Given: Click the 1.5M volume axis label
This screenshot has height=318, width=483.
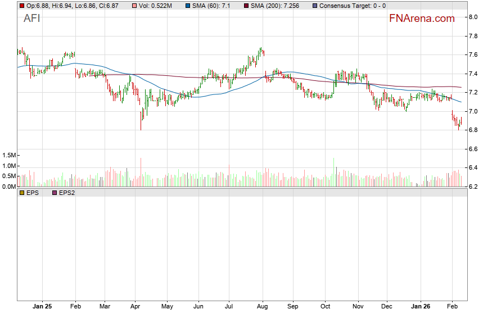Looking at the screenshot, I should click(x=8, y=155).
